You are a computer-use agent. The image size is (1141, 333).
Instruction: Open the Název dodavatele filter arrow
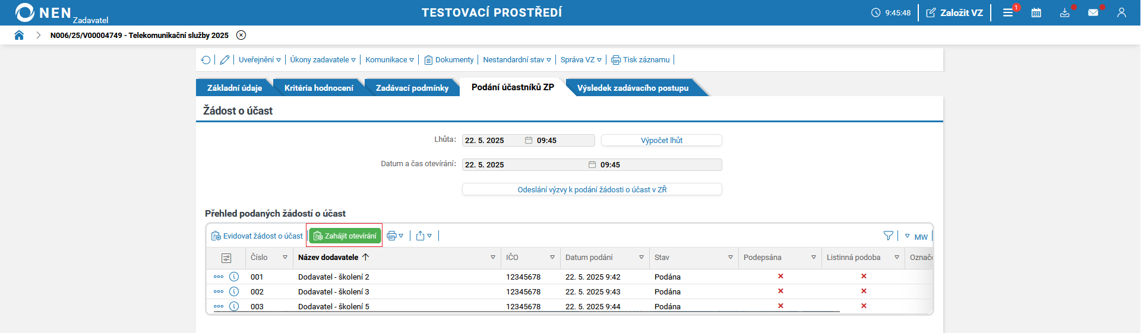coord(493,258)
